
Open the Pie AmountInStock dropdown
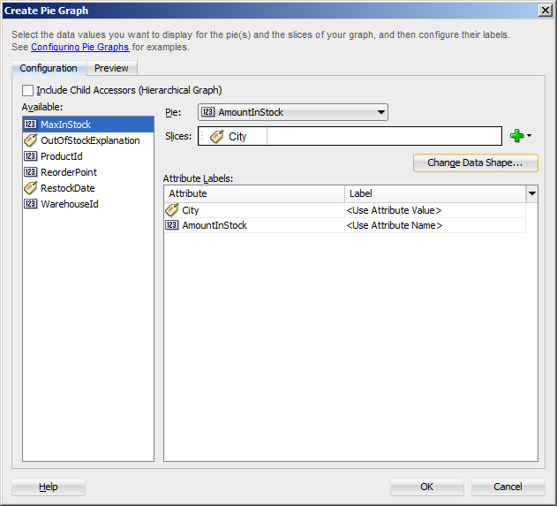click(293, 112)
